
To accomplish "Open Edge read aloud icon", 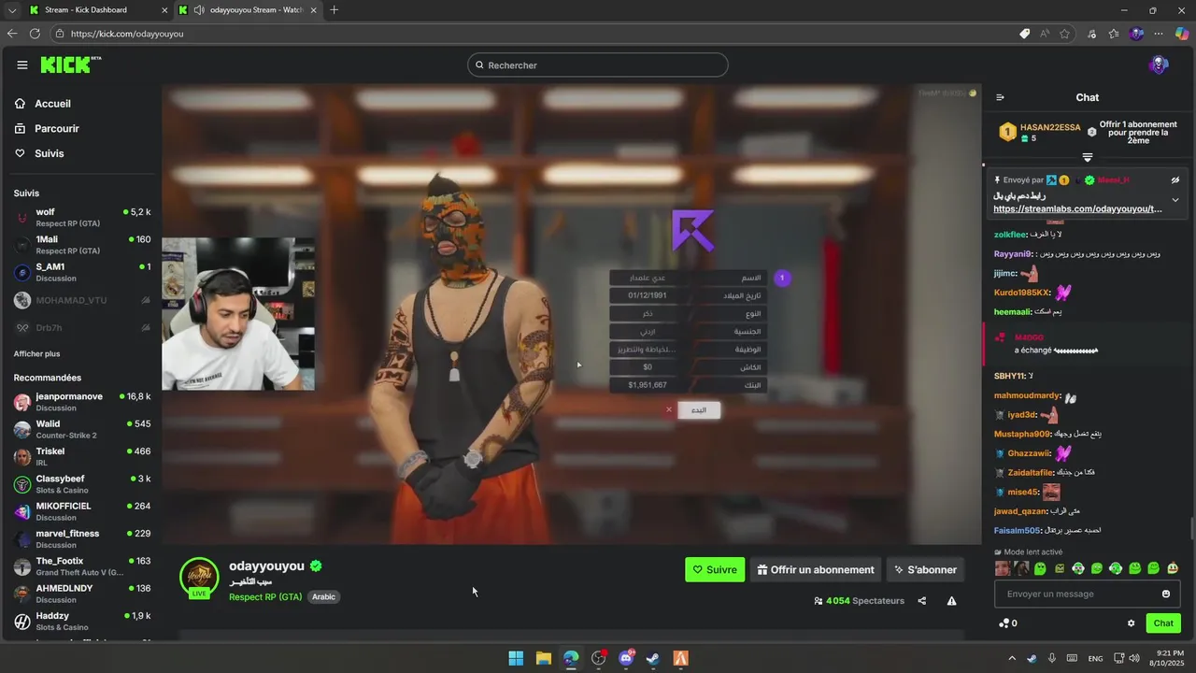I will pyautogui.click(x=1045, y=34).
